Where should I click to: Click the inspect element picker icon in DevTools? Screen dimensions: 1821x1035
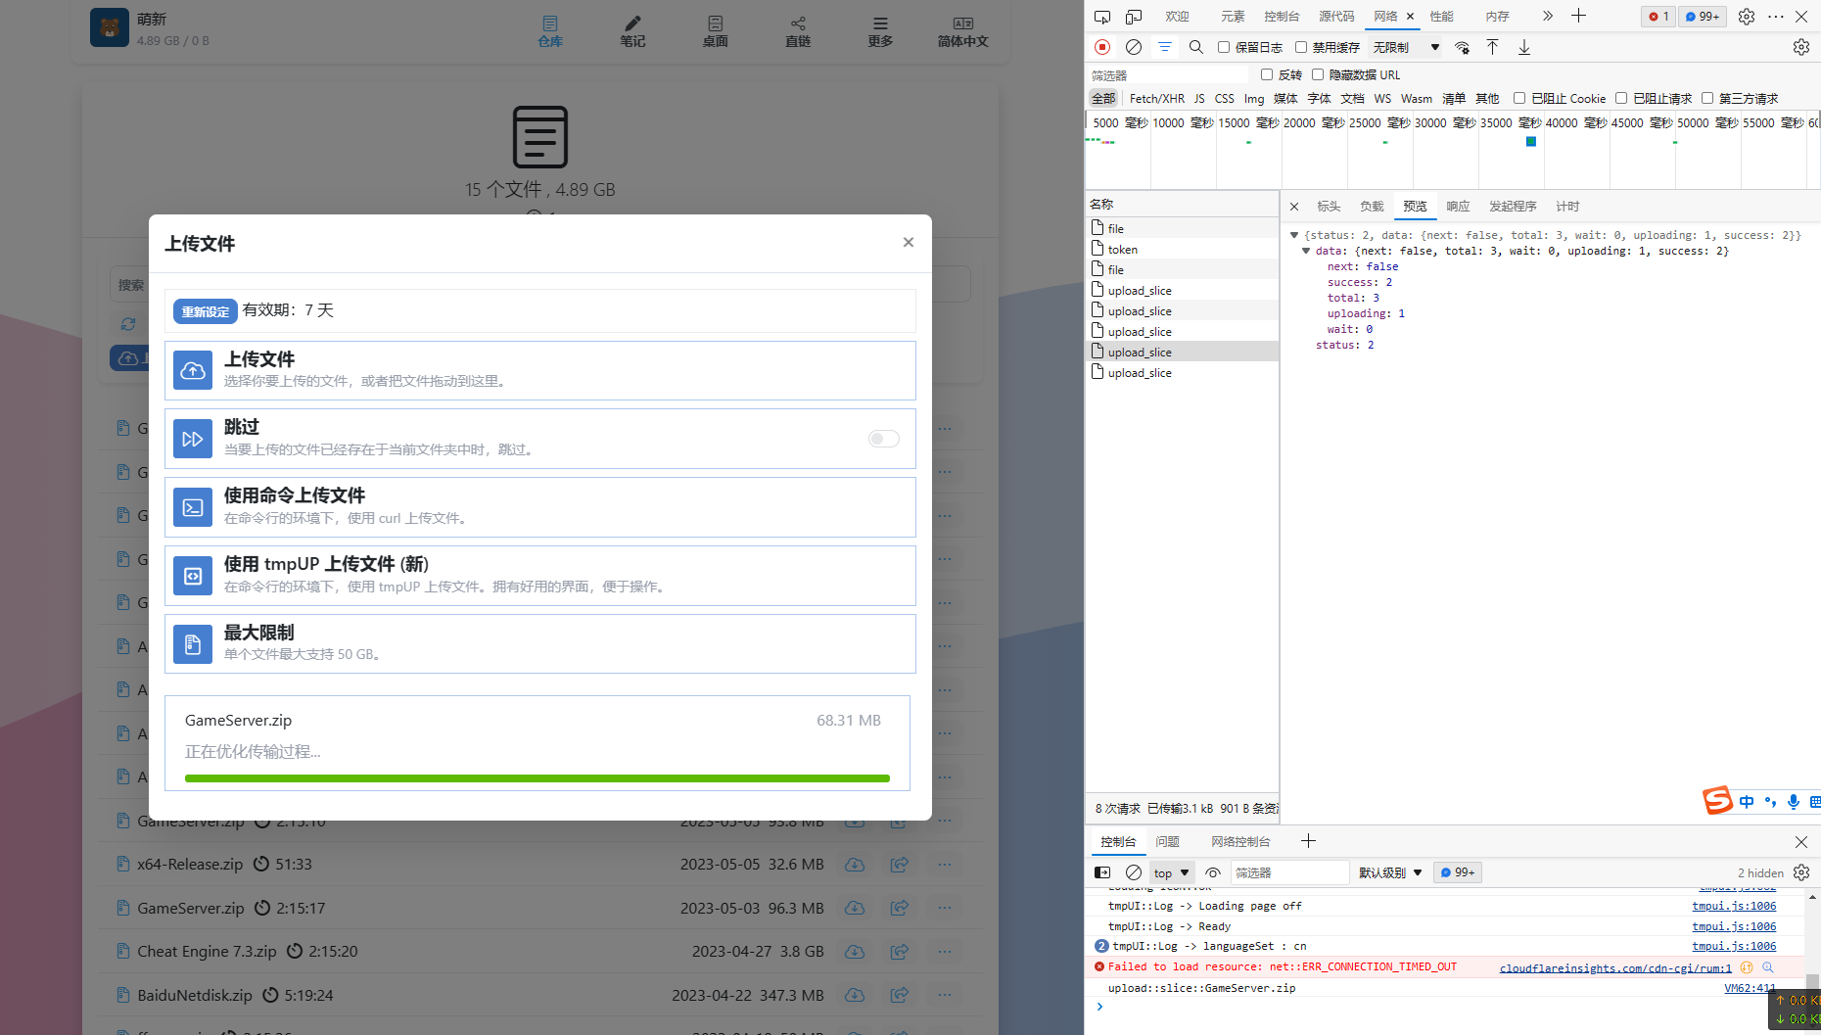click(x=1102, y=17)
